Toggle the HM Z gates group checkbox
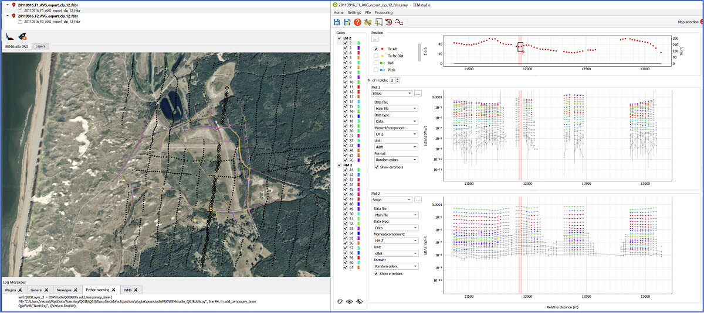704x313 pixels. point(339,165)
